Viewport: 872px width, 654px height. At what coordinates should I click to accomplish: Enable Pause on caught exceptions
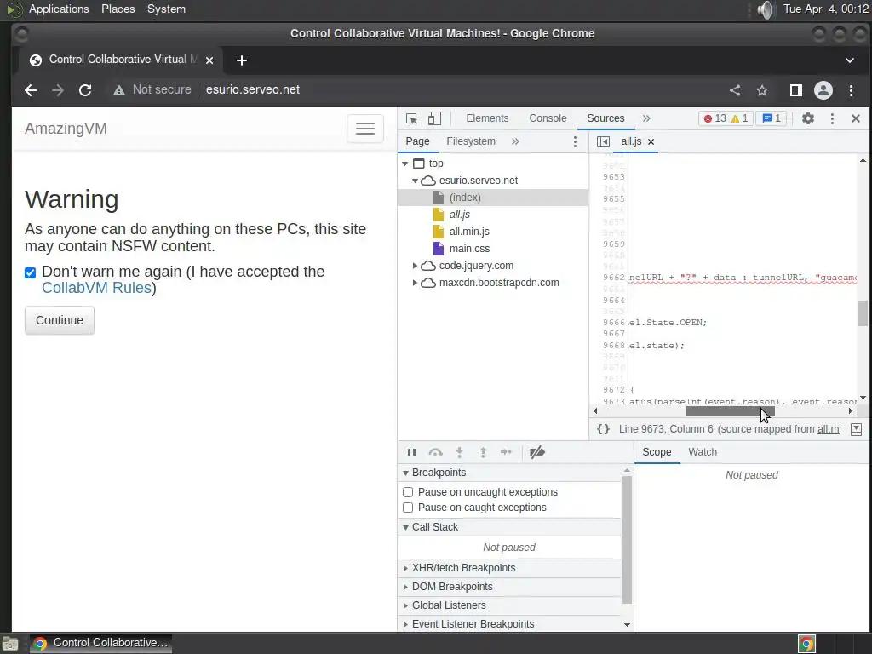[408, 508]
